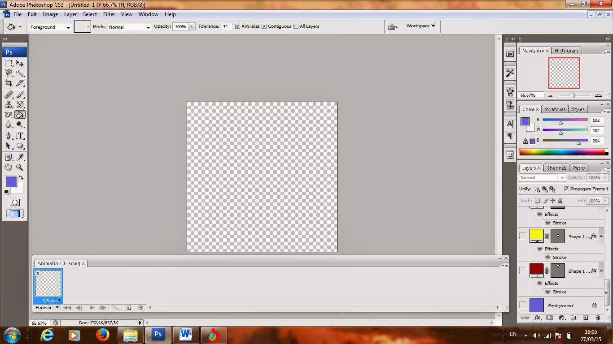Show the dark red Shape 1 layer
This screenshot has height=344, width=613.
pyautogui.click(x=522, y=271)
